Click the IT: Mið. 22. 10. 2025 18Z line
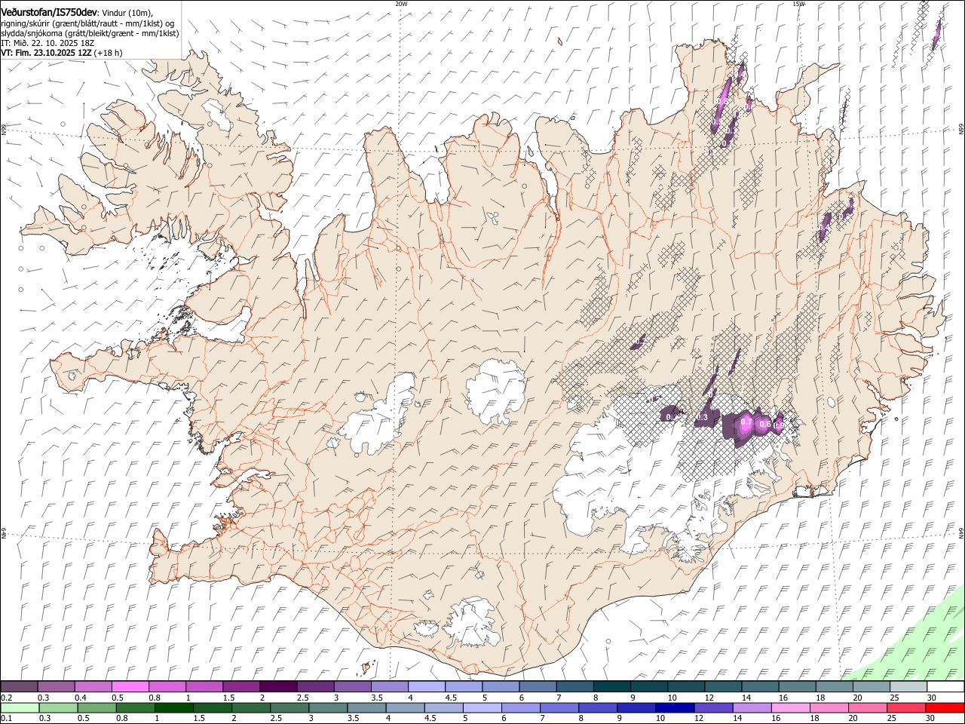The height and width of the screenshot is (724, 965). [x=47, y=43]
